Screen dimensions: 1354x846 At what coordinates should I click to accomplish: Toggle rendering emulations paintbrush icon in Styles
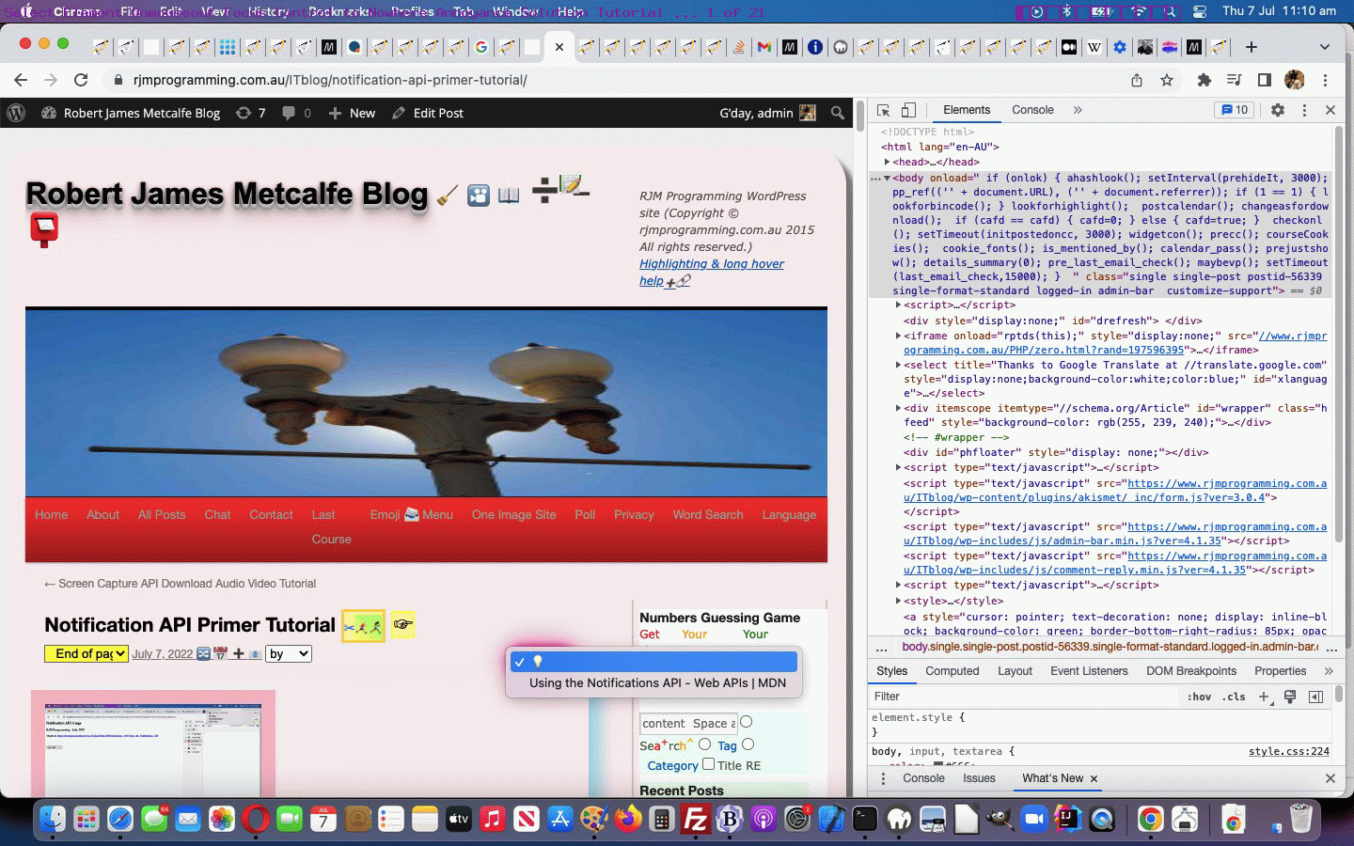click(x=1290, y=697)
